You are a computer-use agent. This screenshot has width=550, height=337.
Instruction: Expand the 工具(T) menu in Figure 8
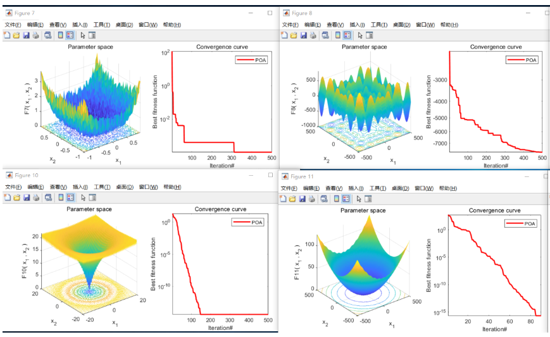380,25
